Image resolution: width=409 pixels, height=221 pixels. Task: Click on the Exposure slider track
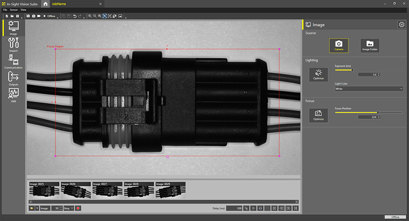(368, 70)
